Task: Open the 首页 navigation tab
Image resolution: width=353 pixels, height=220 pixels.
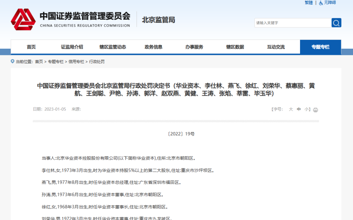Action: pyautogui.click(x=31, y=47)
